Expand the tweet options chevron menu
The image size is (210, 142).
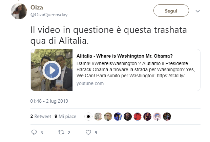198,11
